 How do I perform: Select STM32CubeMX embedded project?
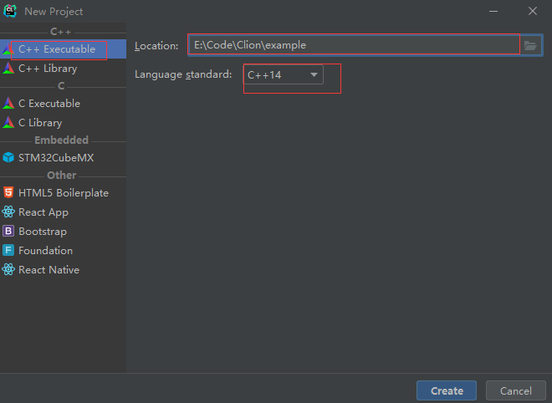(63, 158)
